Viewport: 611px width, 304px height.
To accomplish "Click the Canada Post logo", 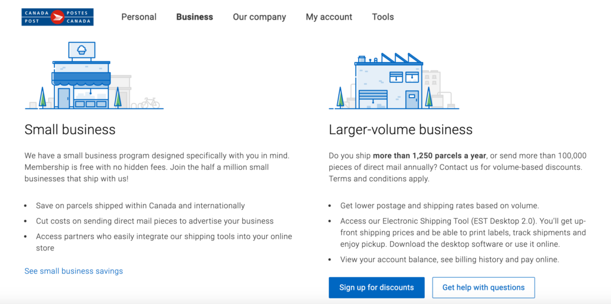I will (x=57, y=17).
